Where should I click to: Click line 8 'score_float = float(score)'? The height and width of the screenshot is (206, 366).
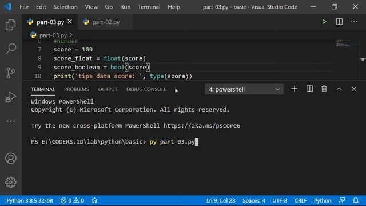(x=100, y=58)
